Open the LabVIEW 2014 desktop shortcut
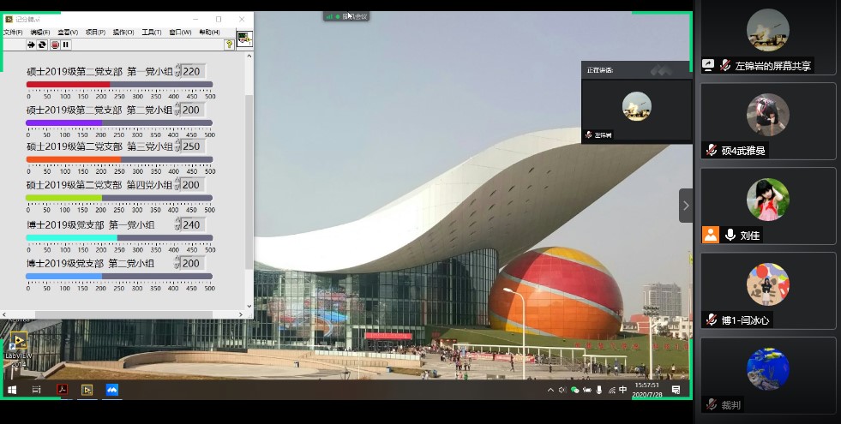This screenshot has height=424, width=841. click(18, 349)
